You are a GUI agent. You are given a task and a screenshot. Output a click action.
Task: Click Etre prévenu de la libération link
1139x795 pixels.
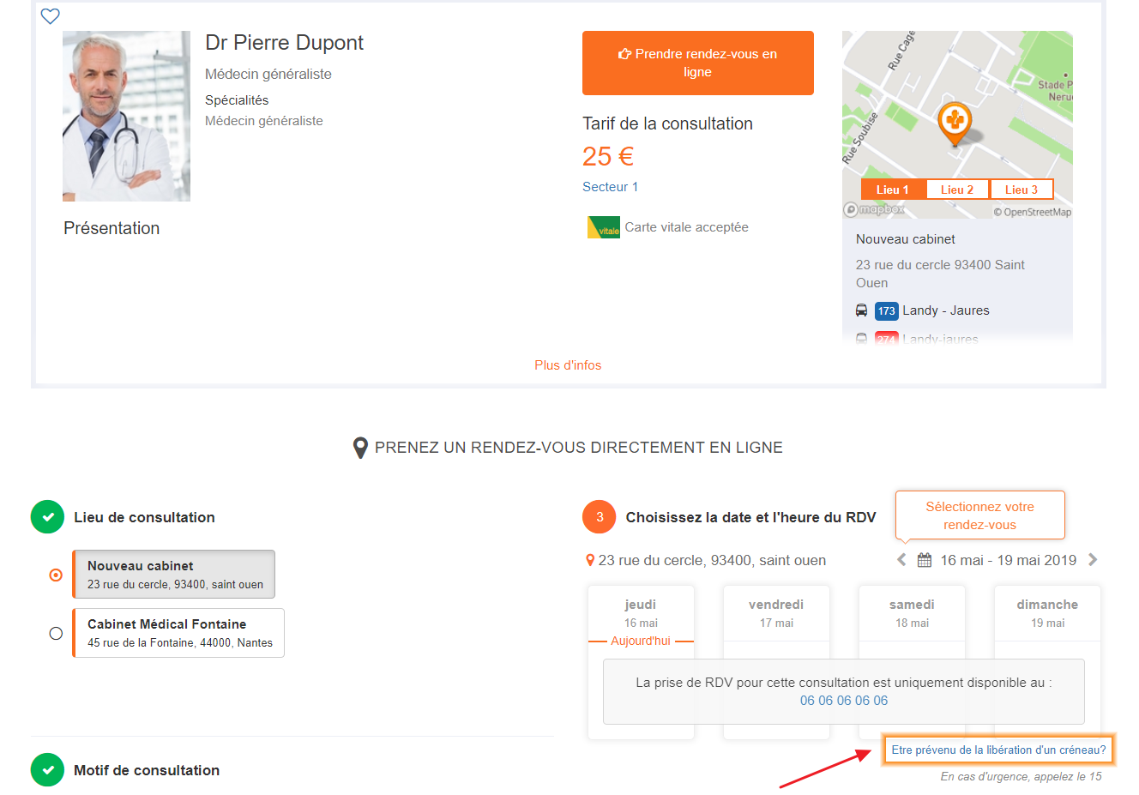pos(998,750)
